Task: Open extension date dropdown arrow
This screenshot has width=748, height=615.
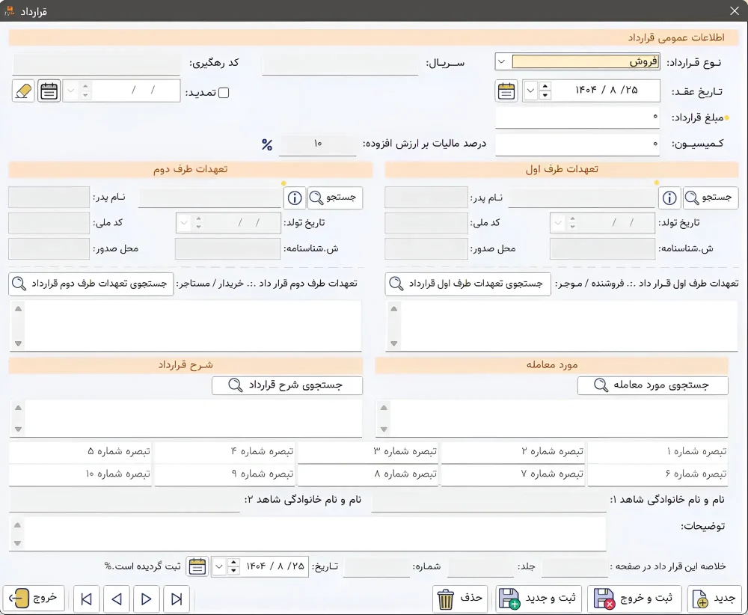Action: point(71,91)
